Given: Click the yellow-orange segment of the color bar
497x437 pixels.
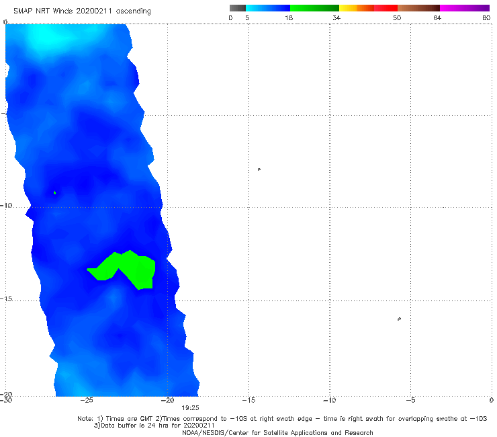Looking at the screenshot, I should pyautogui.click(x=357, y=8).
